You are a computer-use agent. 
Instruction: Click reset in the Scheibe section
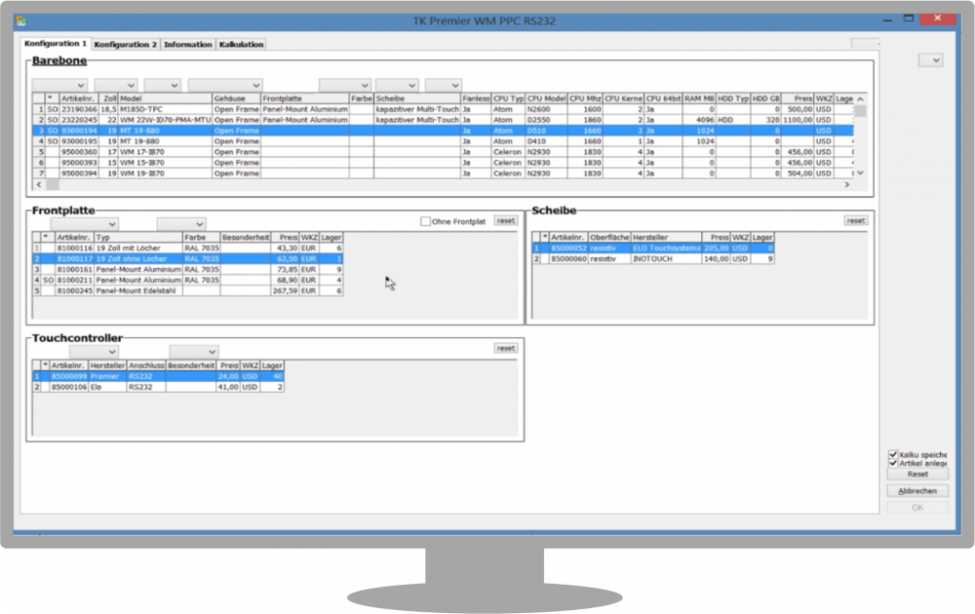pyautogui.click(x=855, y=220)
